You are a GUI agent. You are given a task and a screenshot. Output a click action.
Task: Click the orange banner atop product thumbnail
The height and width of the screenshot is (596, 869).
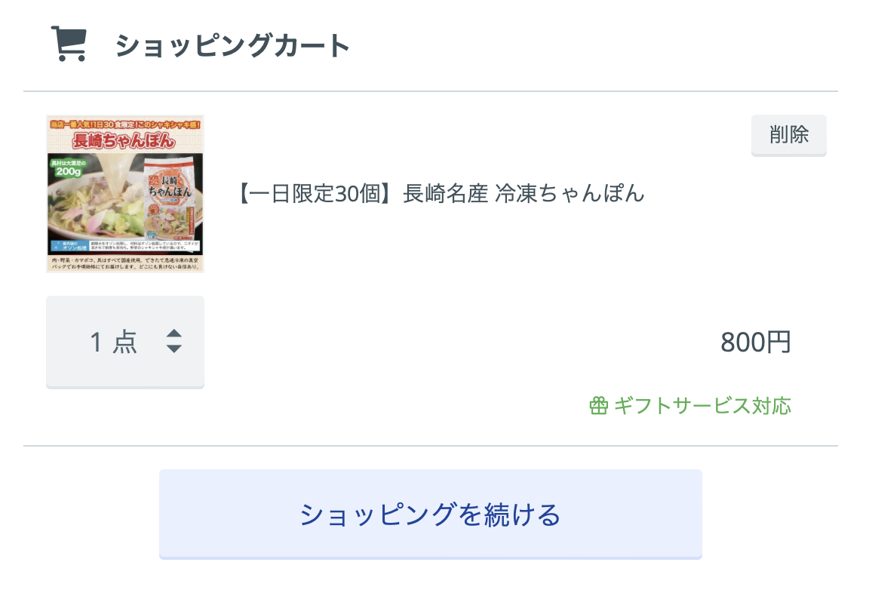coord(125,124)
